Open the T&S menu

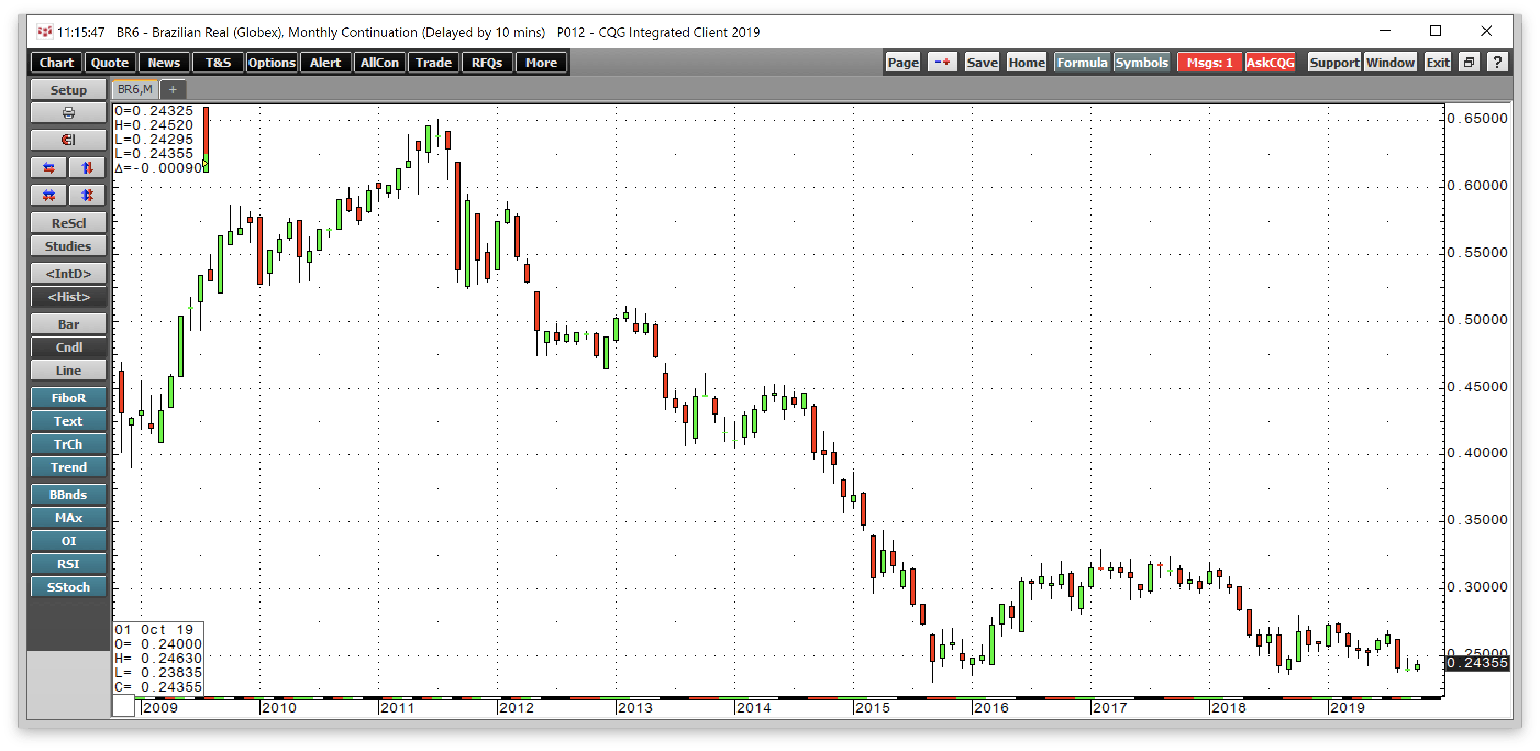(x=218, y=62)
